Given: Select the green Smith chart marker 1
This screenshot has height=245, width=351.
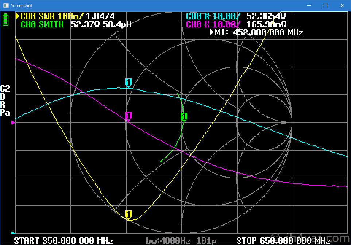Looking at the screenshot, I should coord(184,116).
